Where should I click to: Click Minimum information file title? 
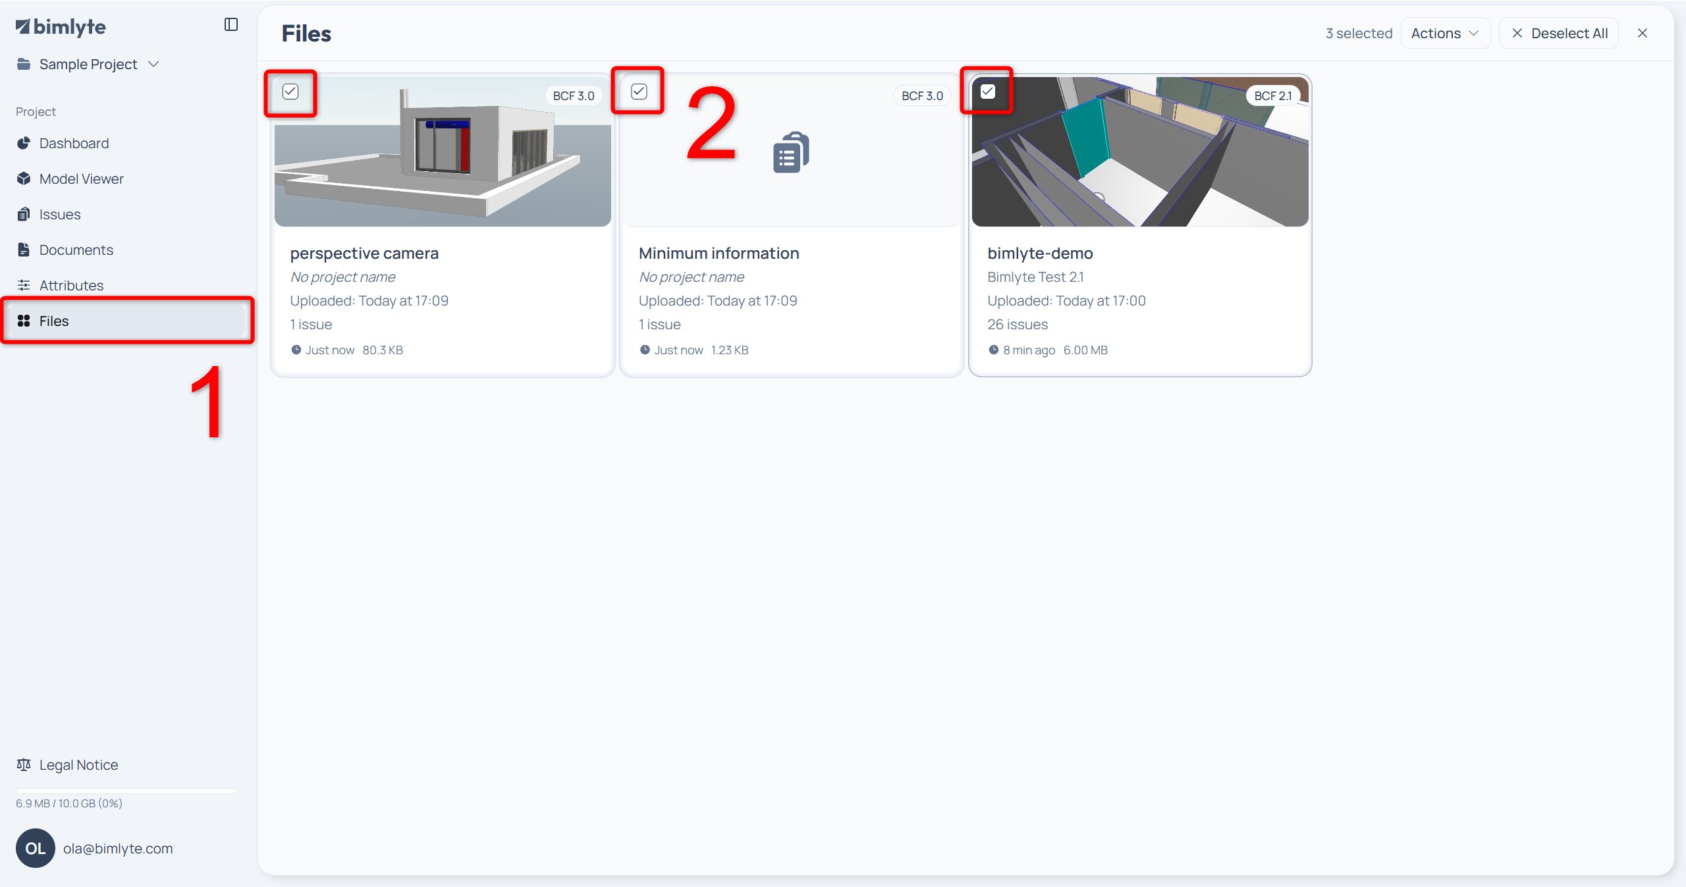[x=719, y=253]
